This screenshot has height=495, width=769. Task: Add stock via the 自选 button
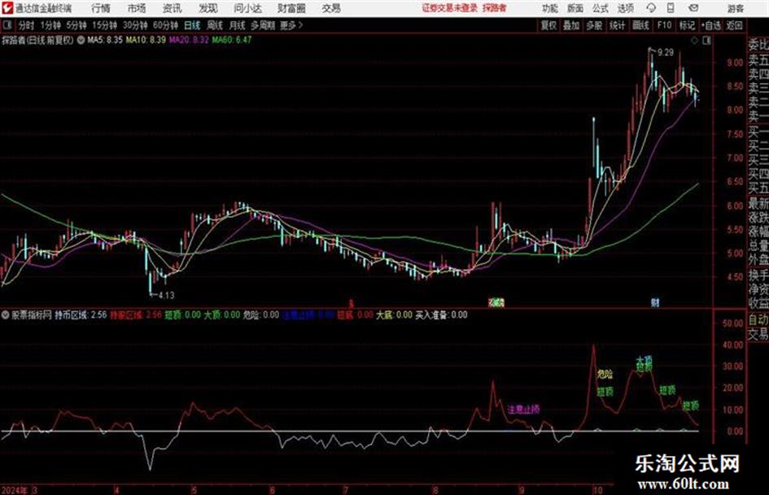click(711, 25)
